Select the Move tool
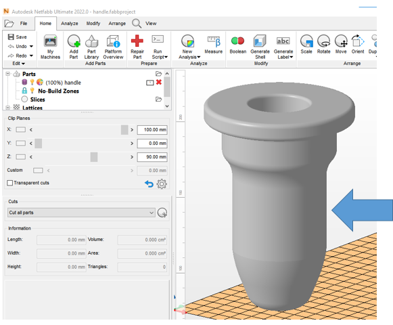 341,45
